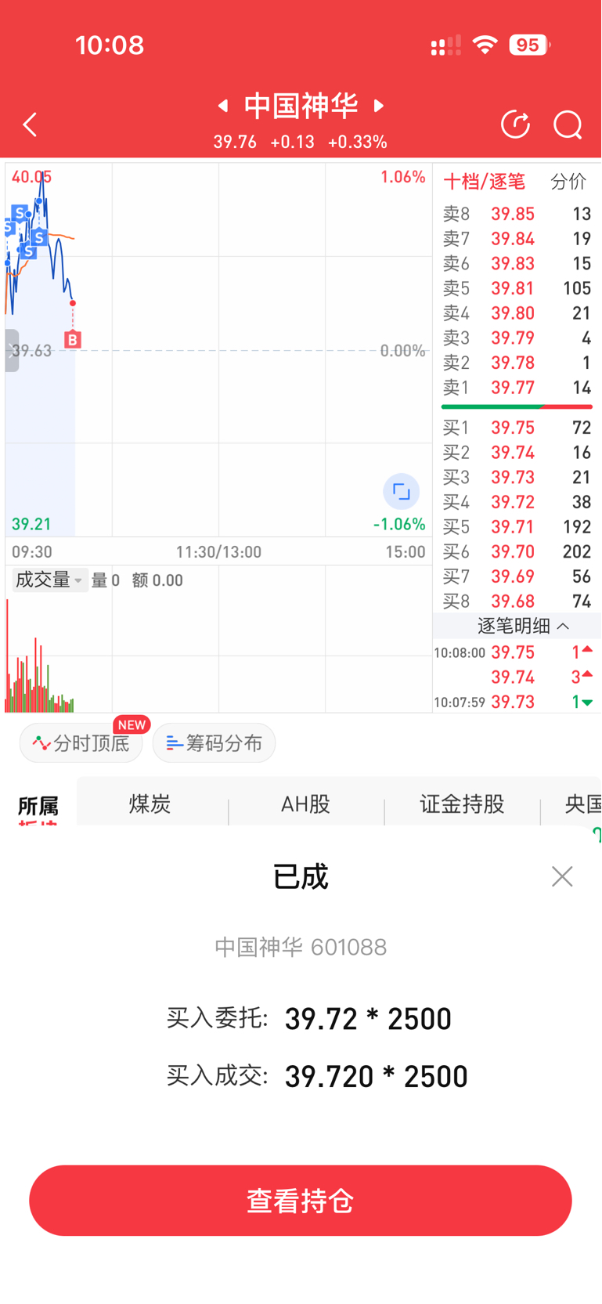Select the 煤炭 sector tab
Viewport: 602px width, 1304px height.
(x=150, y=804)
